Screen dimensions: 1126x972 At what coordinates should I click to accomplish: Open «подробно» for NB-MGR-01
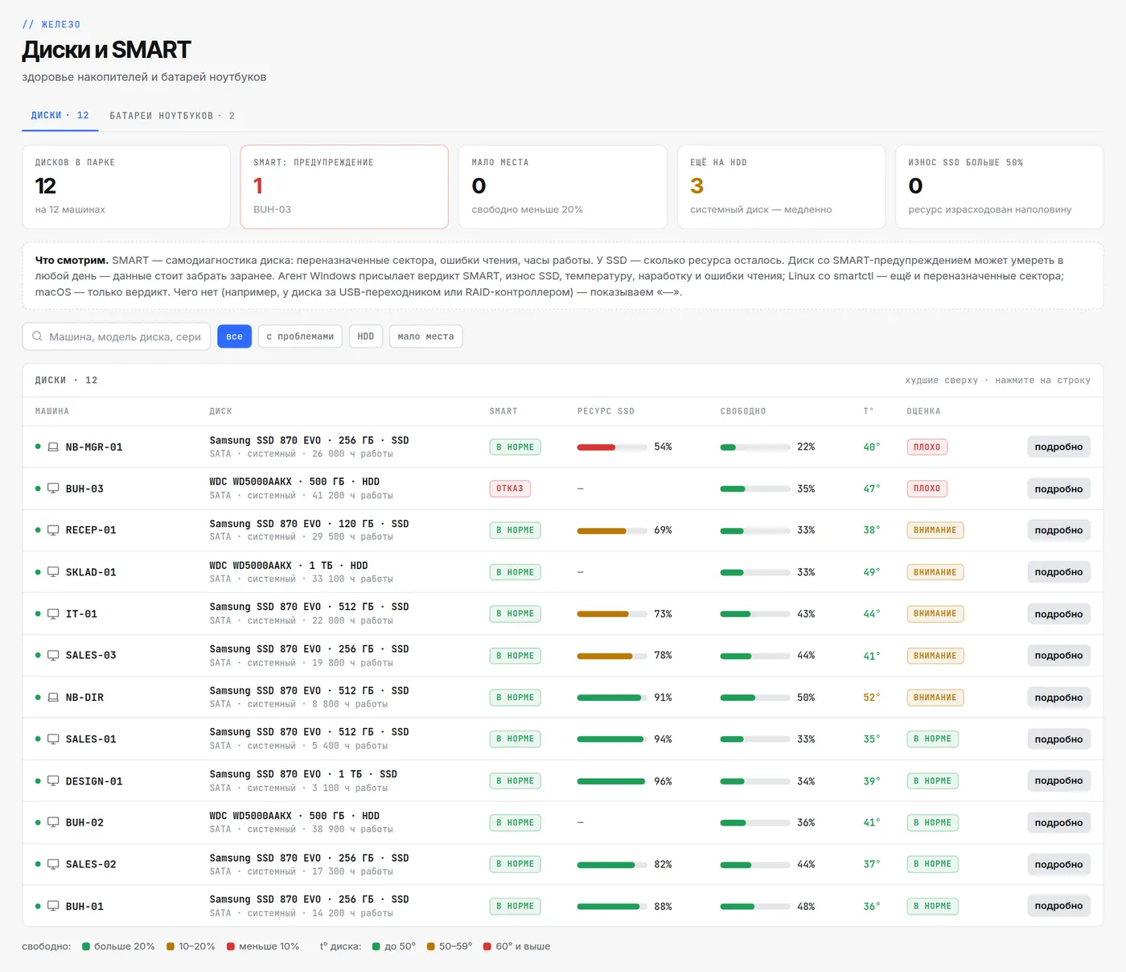pos(1058,447)
